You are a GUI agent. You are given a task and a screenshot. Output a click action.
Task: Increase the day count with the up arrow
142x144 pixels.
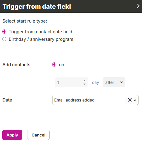point(85,81)
